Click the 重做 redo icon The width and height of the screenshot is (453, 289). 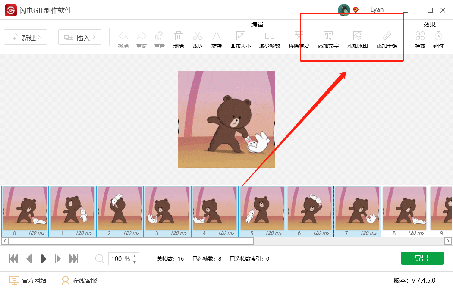[x=142, y=36]
